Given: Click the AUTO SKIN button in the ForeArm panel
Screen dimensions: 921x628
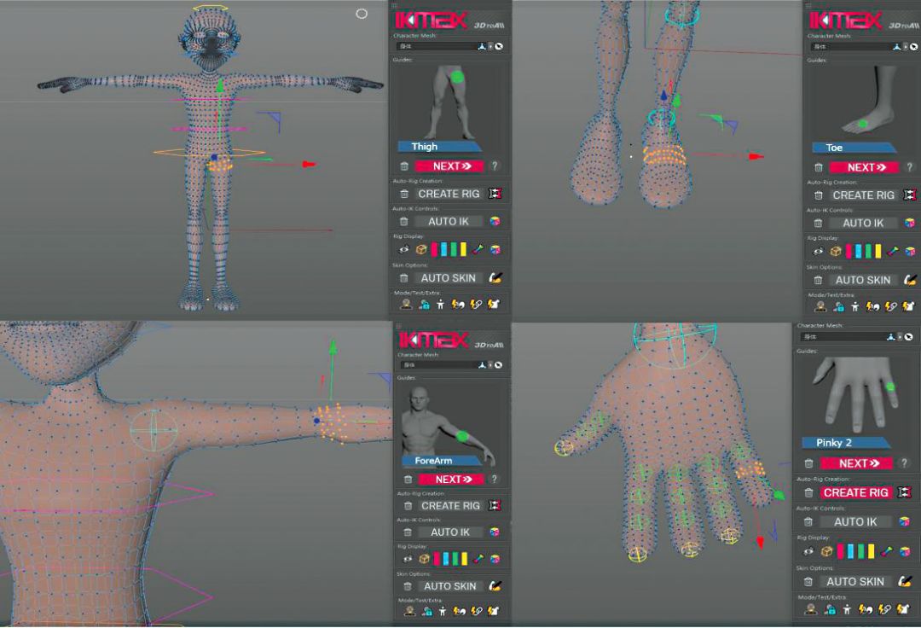Looking at the screenshot, I should point(450,586).
